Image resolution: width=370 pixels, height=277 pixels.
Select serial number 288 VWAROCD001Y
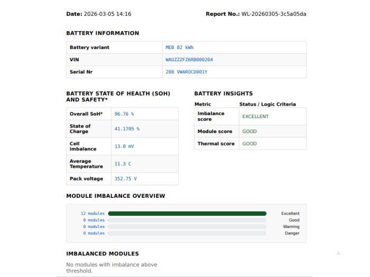click(187, 72)
